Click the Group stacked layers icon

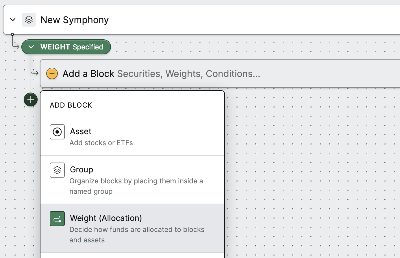click(x=57, y=170)
